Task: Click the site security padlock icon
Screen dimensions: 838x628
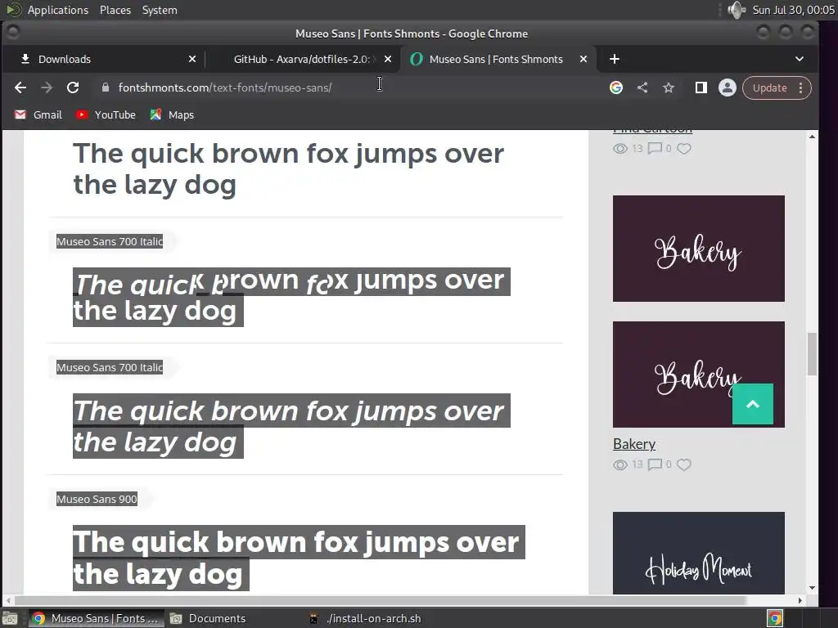Action: 106,87
